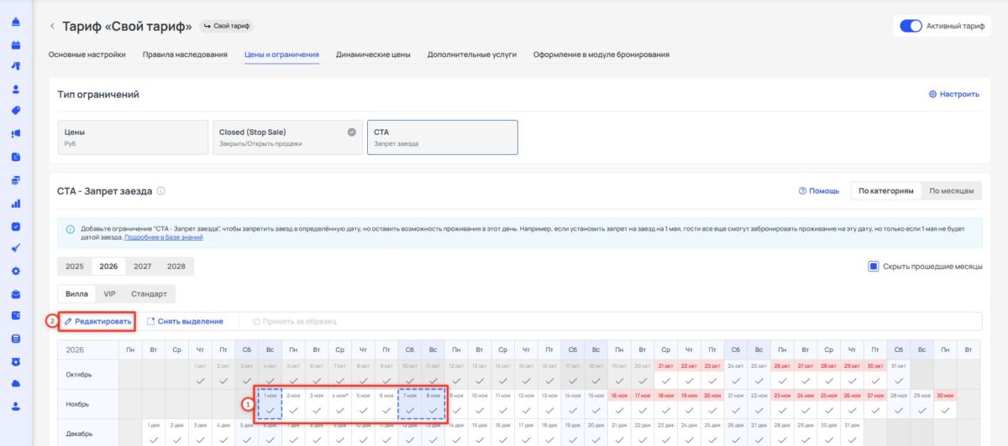Viewport: 1008px width, 446px height.
Task: Open the Подробнее в Базе знаний link
Action: point(164,237)
